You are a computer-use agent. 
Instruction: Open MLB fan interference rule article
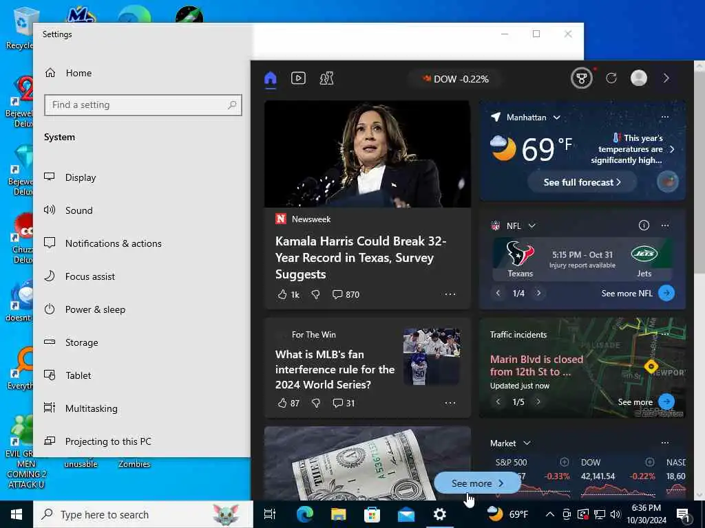(x=335, y=369)
